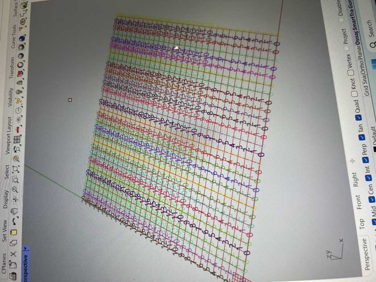Select the Rotate view tool
The width and height of the screenshot is (376, 282).
tap(15, 199)
